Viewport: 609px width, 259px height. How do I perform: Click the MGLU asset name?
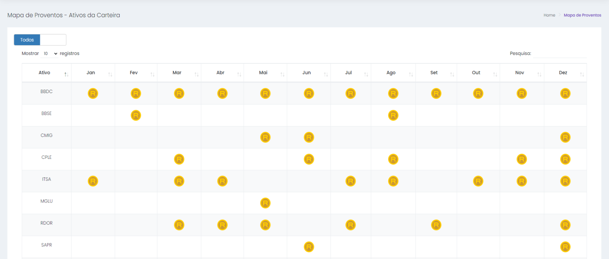tap(47, 201)
